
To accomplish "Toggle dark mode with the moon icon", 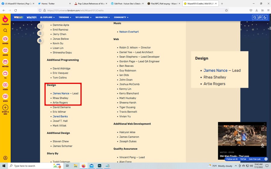I will click(x=265, y=17).
